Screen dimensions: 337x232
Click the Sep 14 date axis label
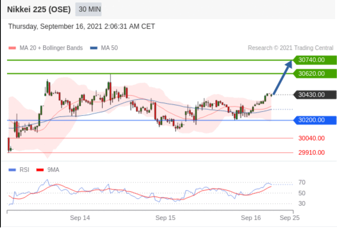[80, 218]
